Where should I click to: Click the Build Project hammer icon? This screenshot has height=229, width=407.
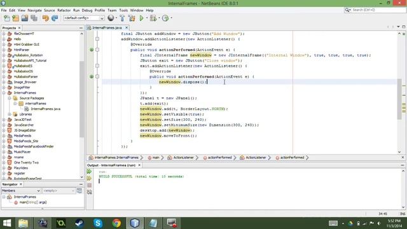(x=122, y=18)
